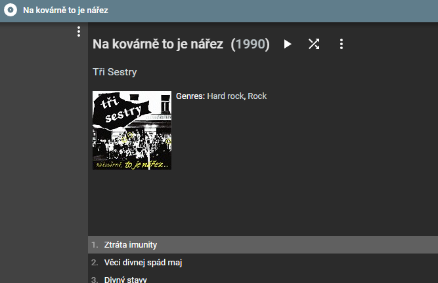The width and height of the screenshot is (438, 283).
Task: Click track number 2 in the list
Action: coord(95,263)
